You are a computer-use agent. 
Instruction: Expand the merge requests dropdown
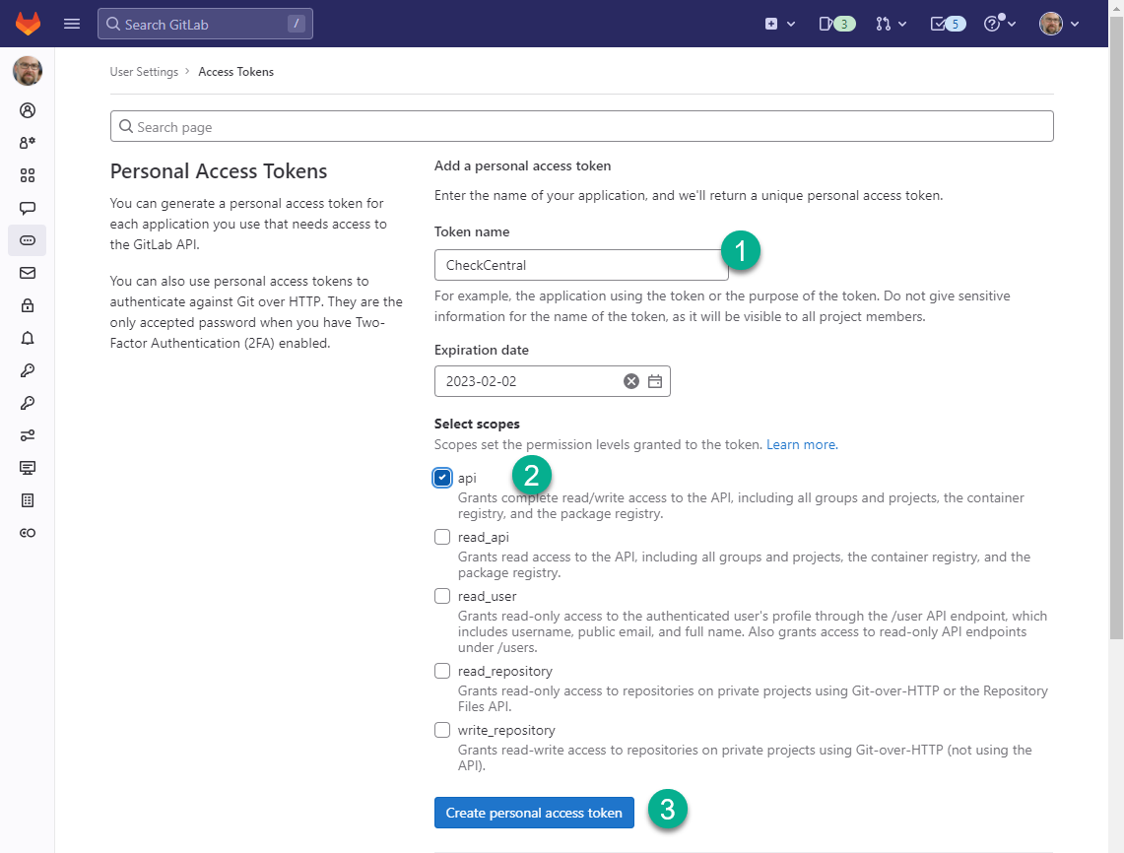click(x=891, y=24)
